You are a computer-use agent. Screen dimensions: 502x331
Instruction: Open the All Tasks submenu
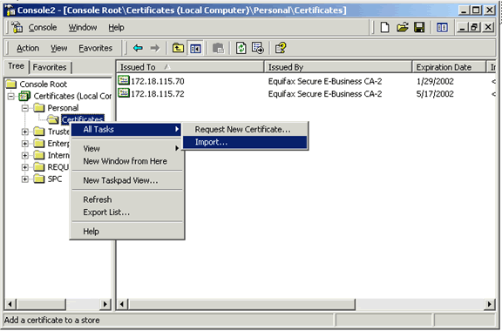[126, 129]
